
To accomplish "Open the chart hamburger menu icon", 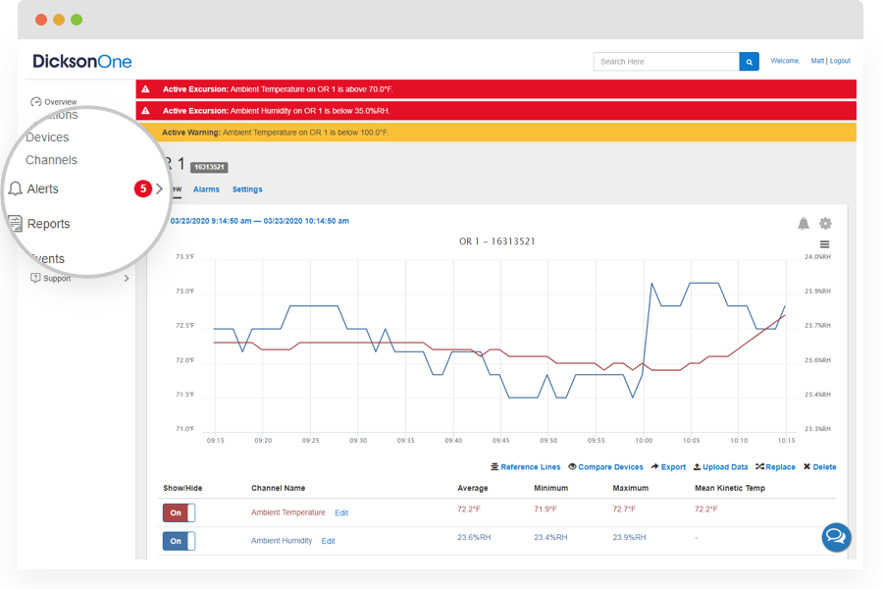I will (x=825, y=244).
